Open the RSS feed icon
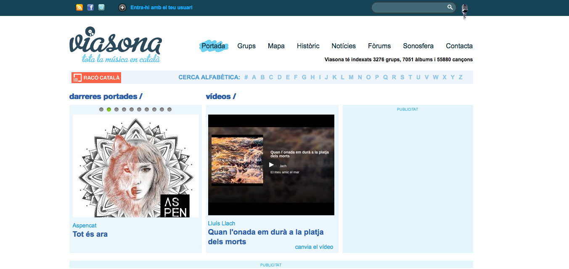 pyautogui.click(x=79, y=8)
